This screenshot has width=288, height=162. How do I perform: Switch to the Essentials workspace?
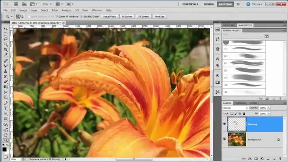tap(190, 4)
